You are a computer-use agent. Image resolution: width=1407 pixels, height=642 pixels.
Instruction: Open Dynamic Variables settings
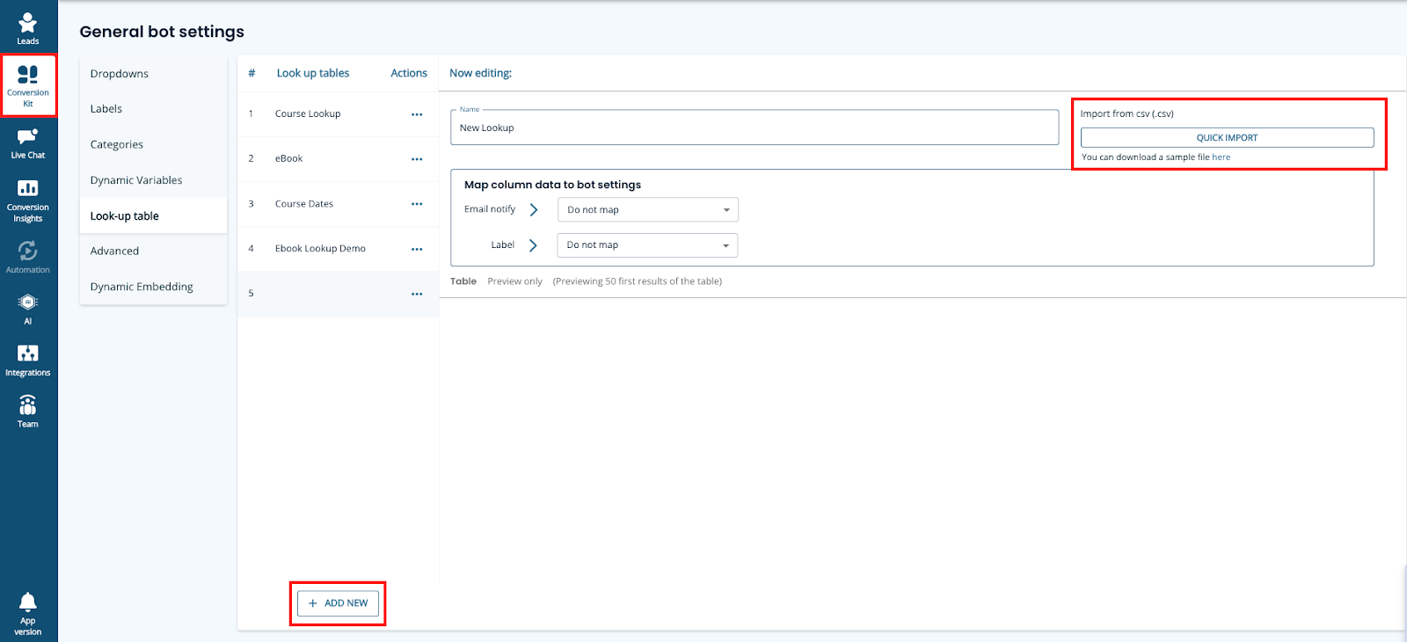153,180
